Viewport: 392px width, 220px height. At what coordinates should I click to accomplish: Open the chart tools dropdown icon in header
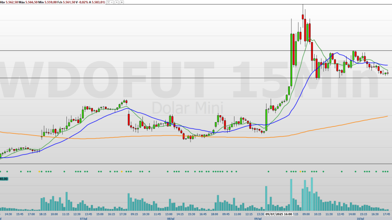pyautogui.click(x=109, y=2)
